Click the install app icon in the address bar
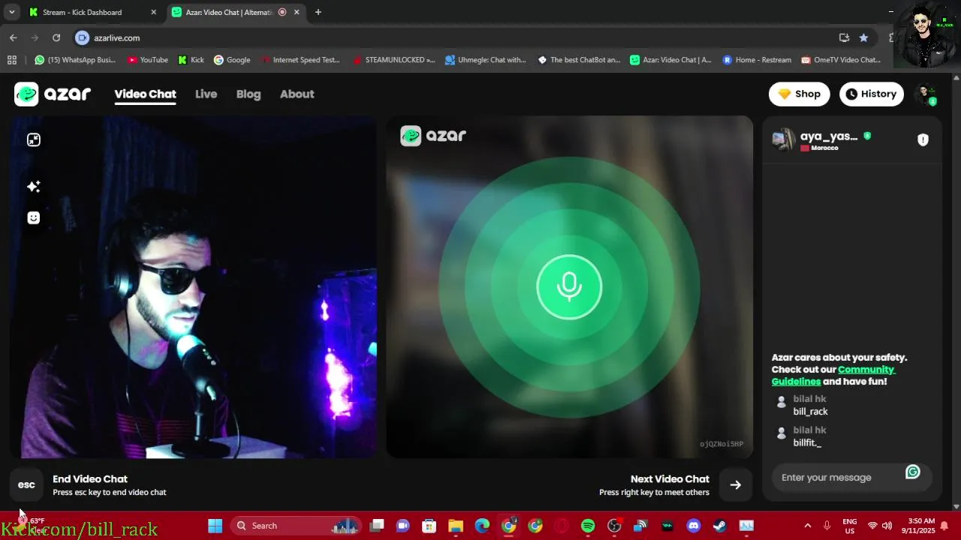Viewport: 961px width, 540px height. pos(844,37)
